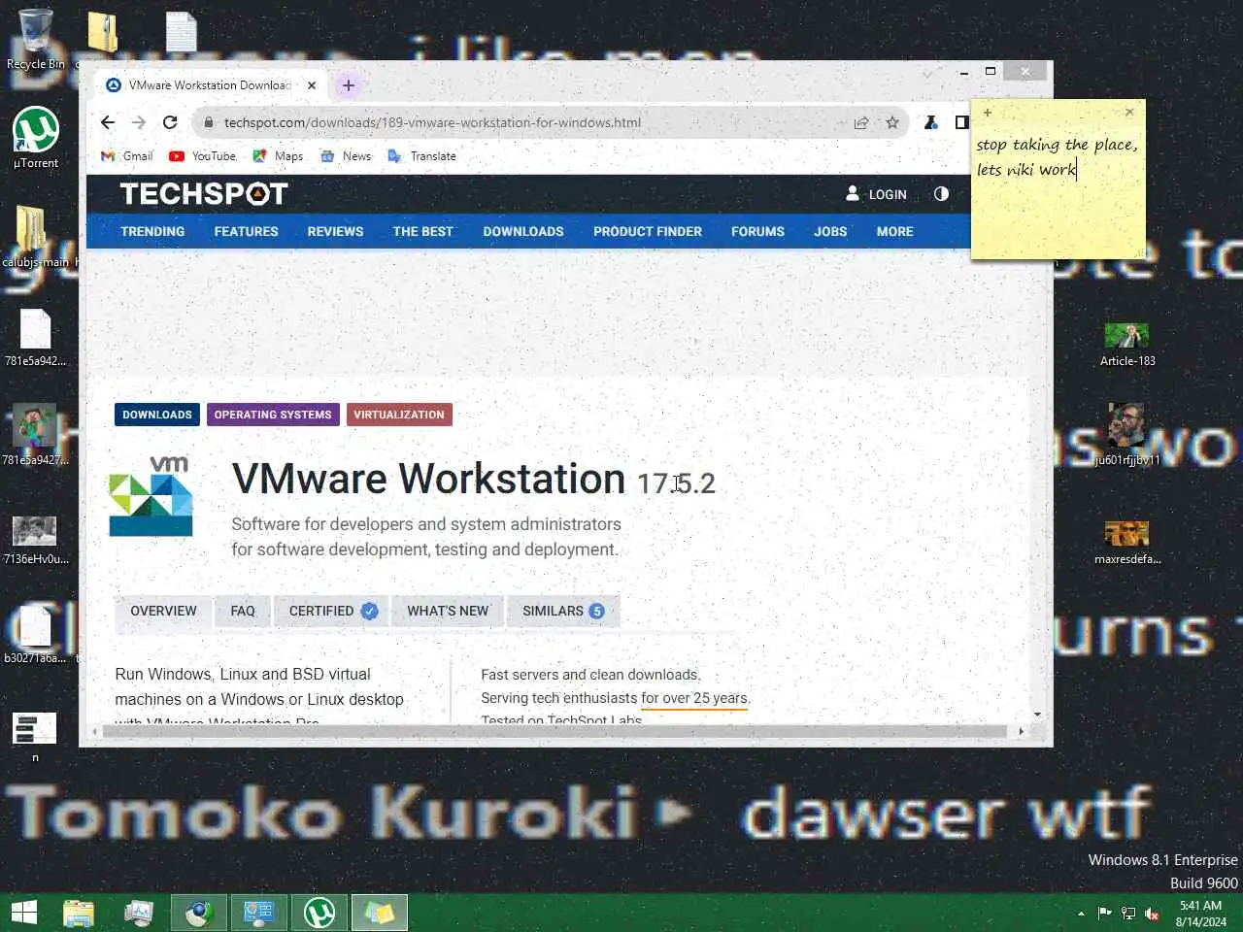Select the maxresdefa... desktop image
The image size is (1243, 932).
pyautogui.click(x=1127, y=543)
